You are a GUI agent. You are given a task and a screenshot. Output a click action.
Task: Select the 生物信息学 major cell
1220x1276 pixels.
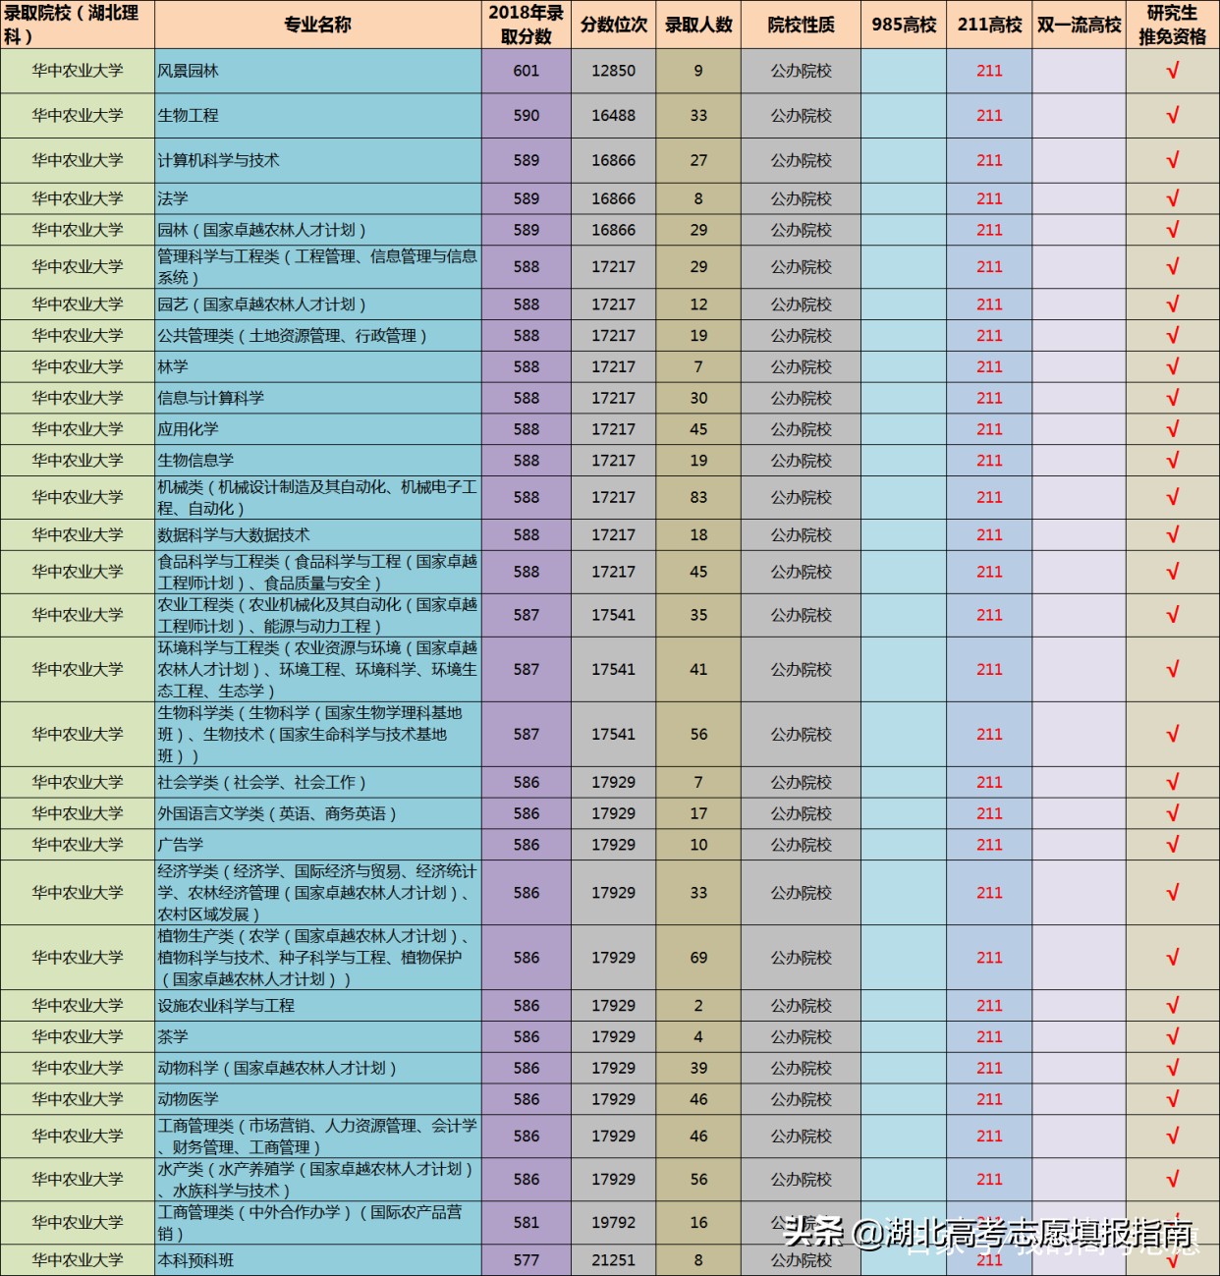point(317,461)
